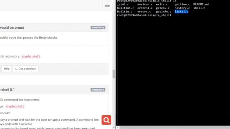Click README.md in terminal listing
230x129 pixels.
[x=201, y=4]
